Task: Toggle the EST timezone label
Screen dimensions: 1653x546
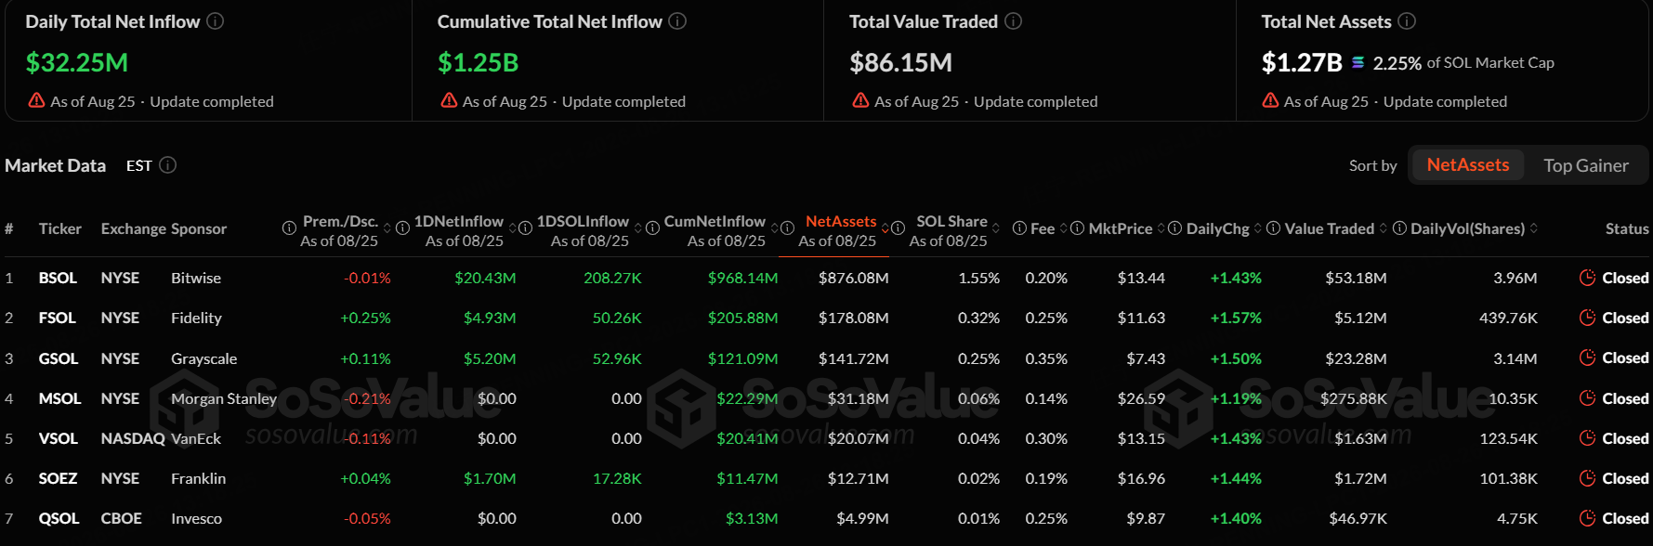Action: tap(139, 165)
